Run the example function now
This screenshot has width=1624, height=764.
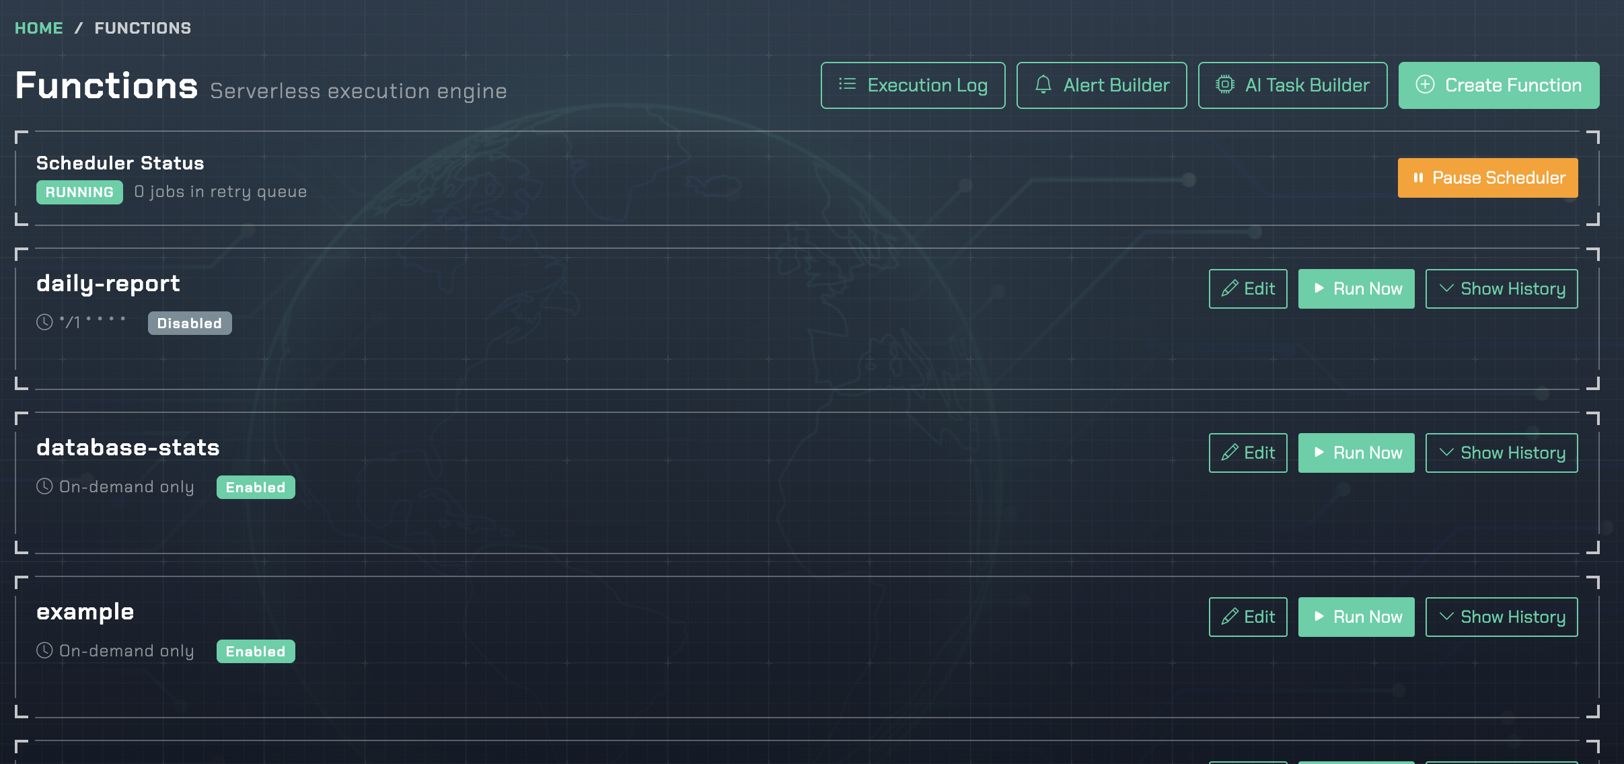coord(1356,617)
